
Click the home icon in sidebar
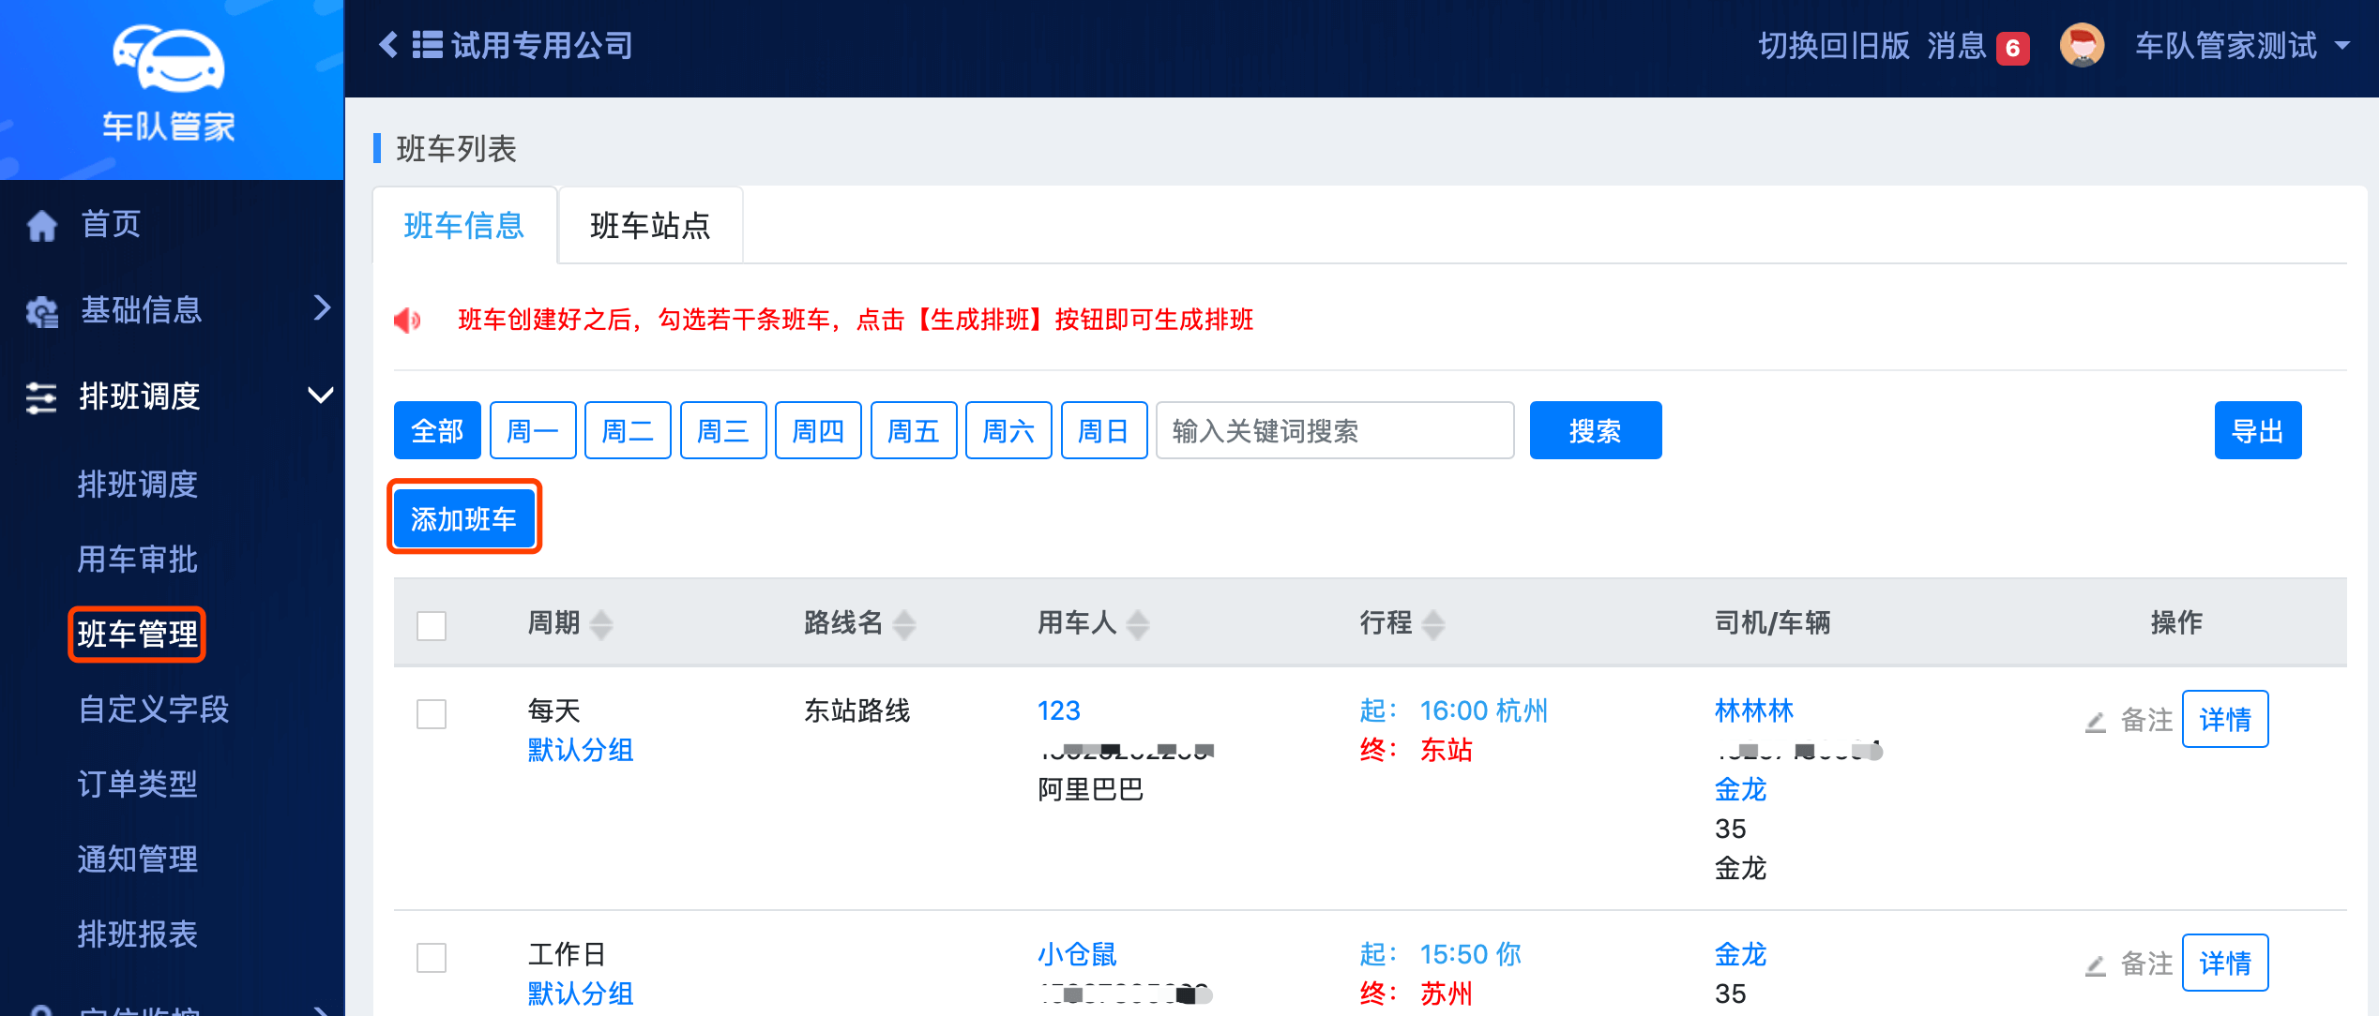[42, 225]
